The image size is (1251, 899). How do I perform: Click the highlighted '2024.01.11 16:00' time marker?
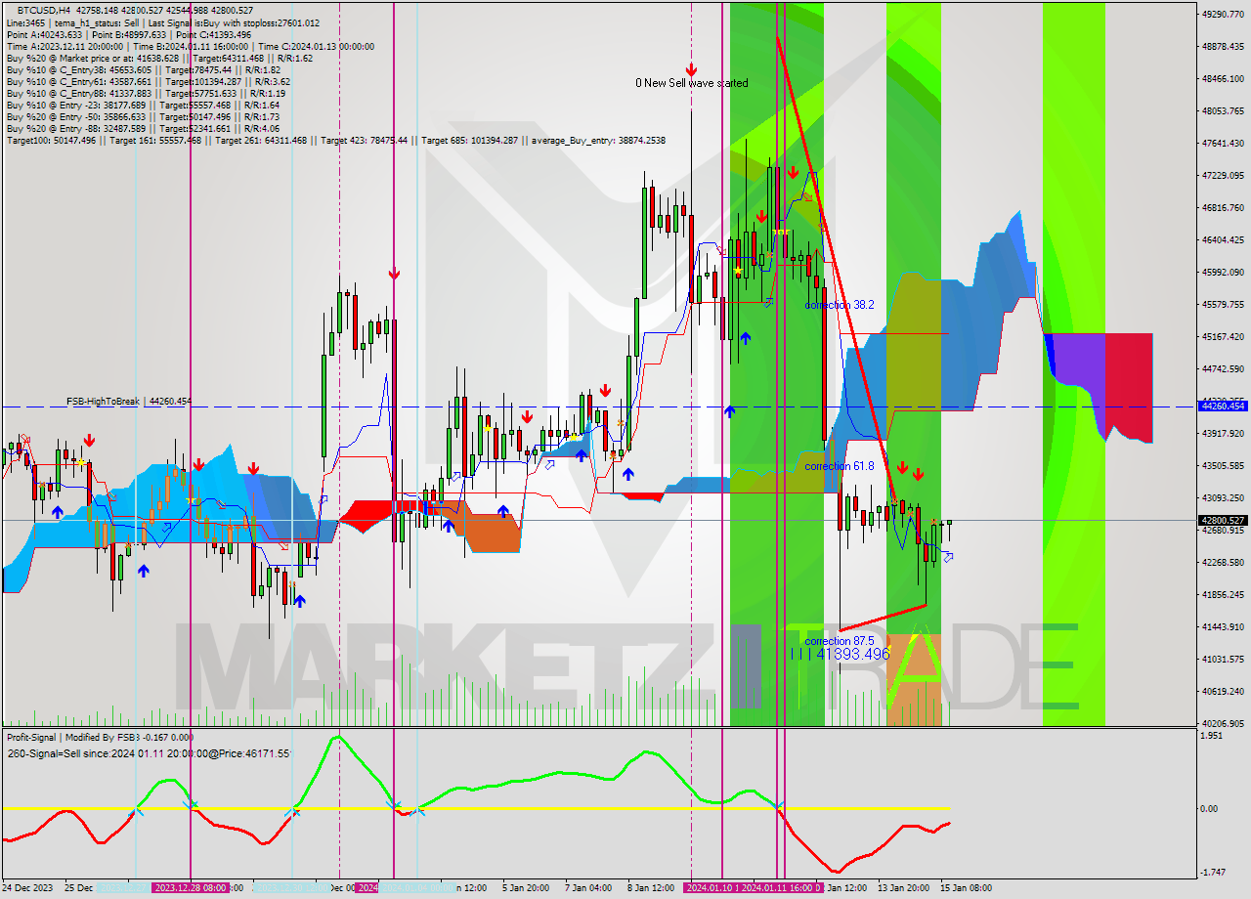tap(781, 888)
